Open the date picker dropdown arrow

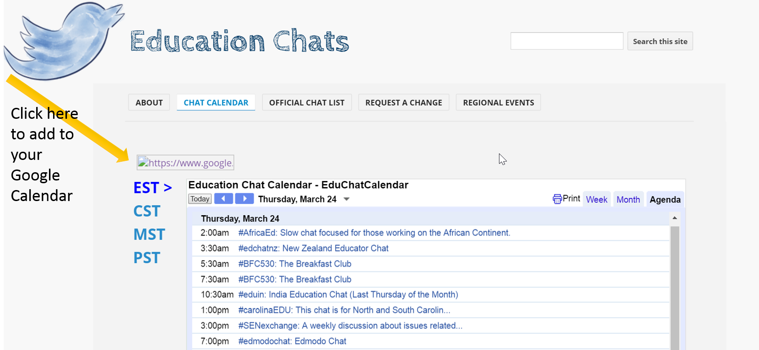pos(347,199)
